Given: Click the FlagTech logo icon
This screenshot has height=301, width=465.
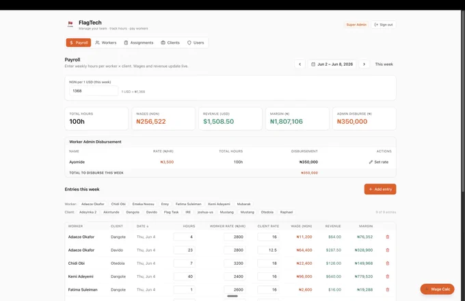Looking at the screenshot, I should (x=70, y=24).
